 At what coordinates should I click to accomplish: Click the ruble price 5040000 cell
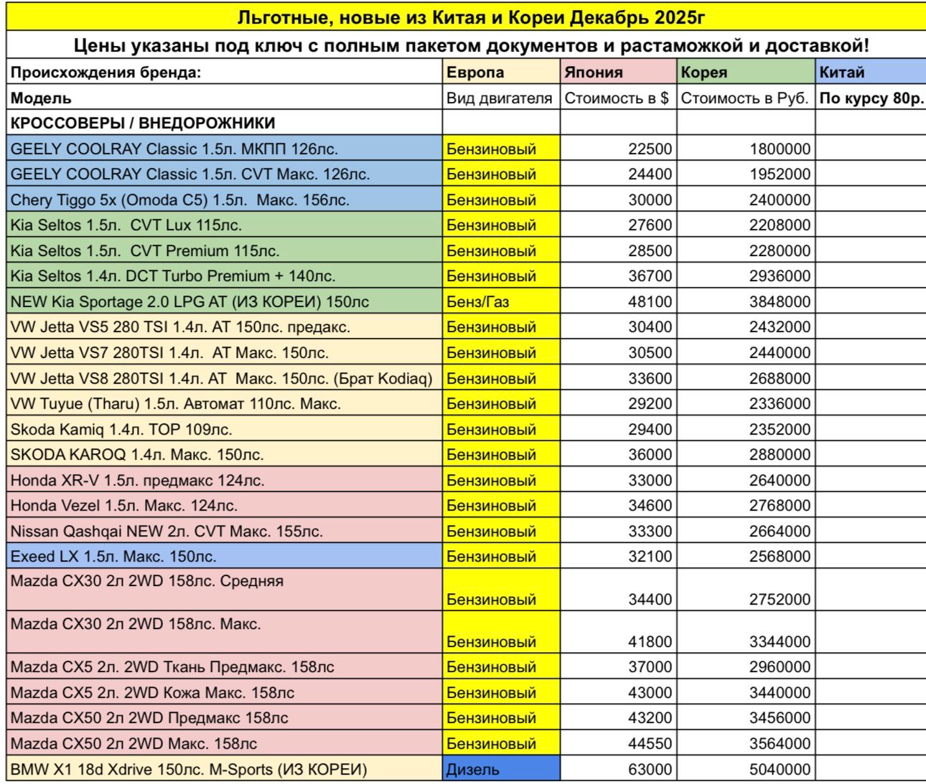click(x=745, y=770)
